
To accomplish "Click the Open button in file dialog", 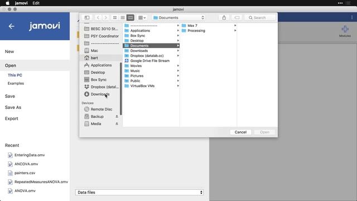I will click(x=264, y=132).
